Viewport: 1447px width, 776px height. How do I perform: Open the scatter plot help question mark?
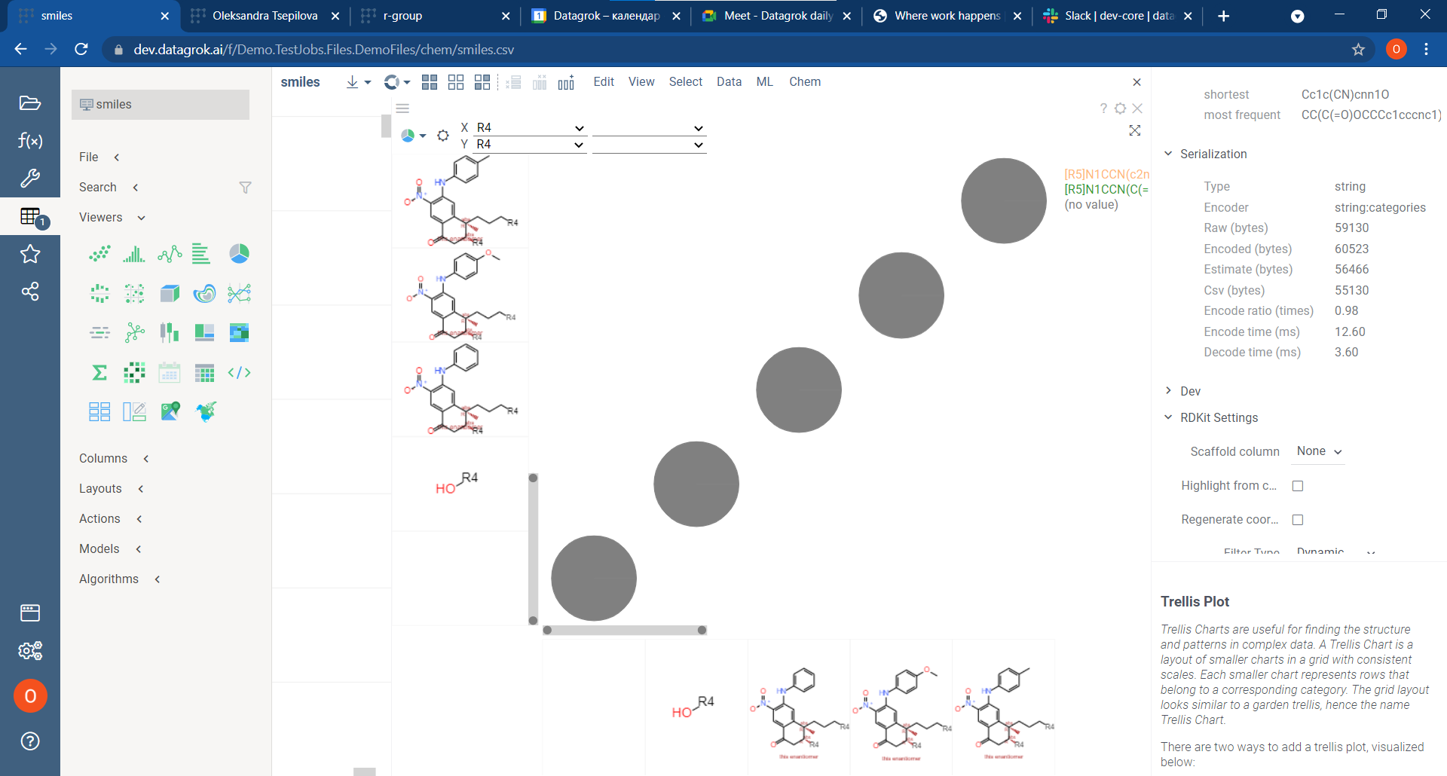[1103, 108]
